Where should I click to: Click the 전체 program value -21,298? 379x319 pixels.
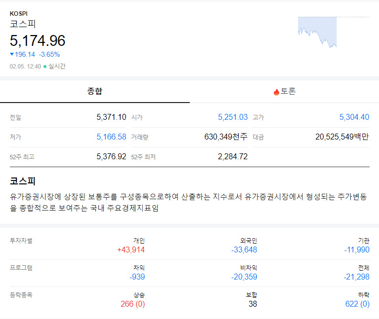[x=357, y=277]
